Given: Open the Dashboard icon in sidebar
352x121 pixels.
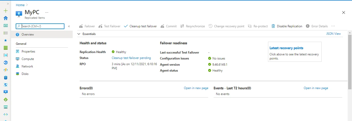Looking at the screenshot, I should [x=5, y=25].
